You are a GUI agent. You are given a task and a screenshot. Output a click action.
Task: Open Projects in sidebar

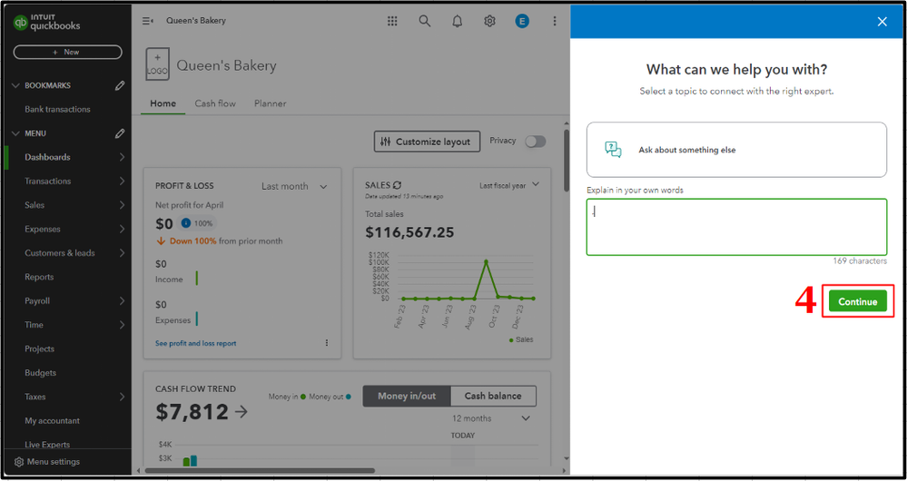pyautogui.click(x=39, y=349)
